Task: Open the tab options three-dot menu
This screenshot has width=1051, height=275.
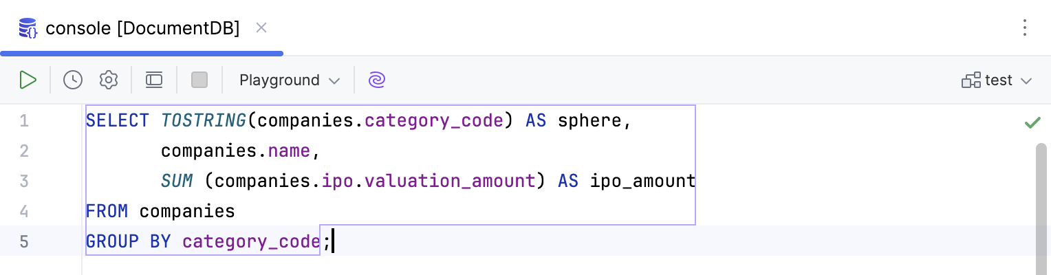Action: click(1025, 28)
